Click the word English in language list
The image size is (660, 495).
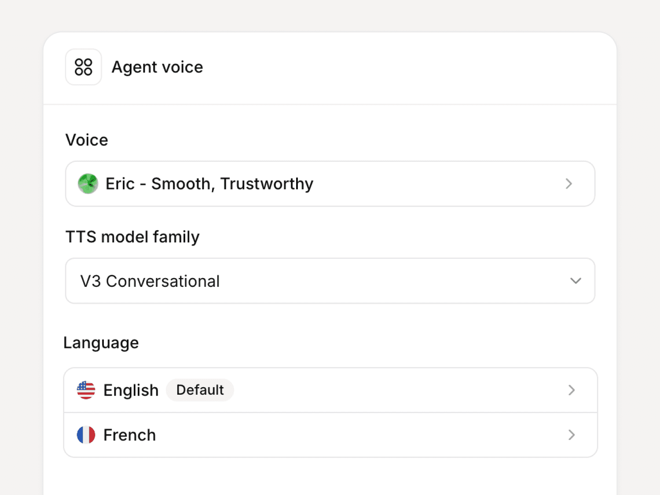[x=131, y=390]
